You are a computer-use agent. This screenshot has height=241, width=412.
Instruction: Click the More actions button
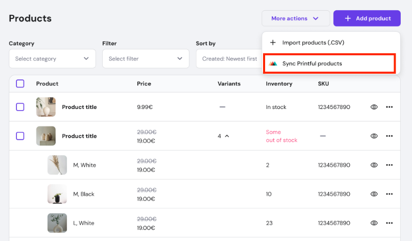[x=295, y=18]
